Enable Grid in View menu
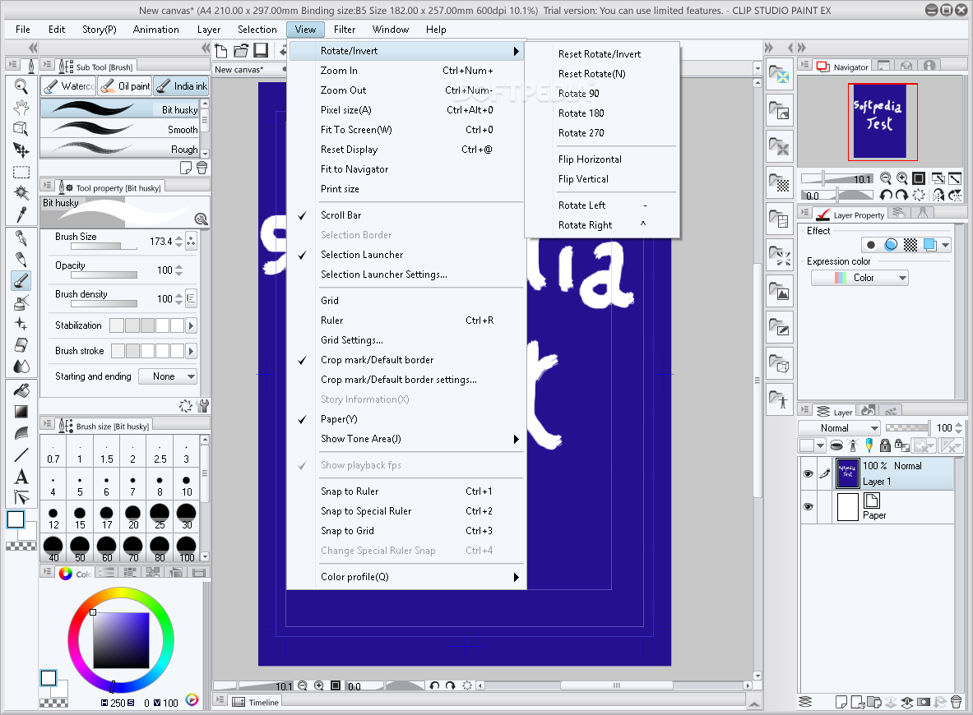 [x=406, y=301]
